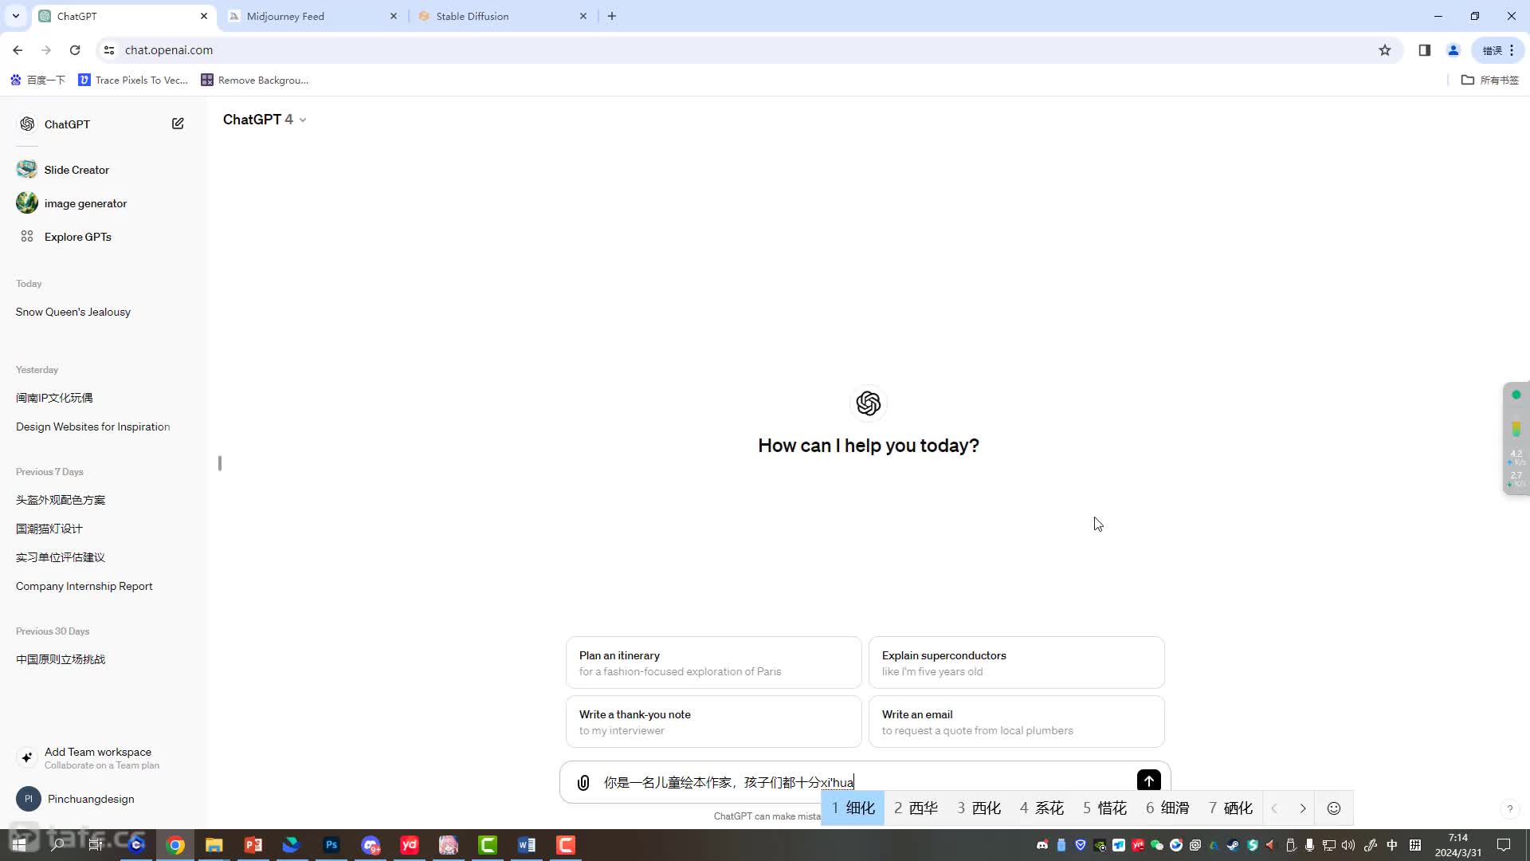Open Photoshop from the taskbar
The height and width of the screenshot is (861, 1530).
[331, 845]
